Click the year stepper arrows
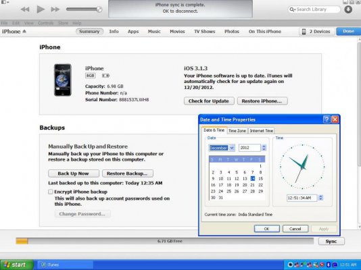 [x=264, y=148]
